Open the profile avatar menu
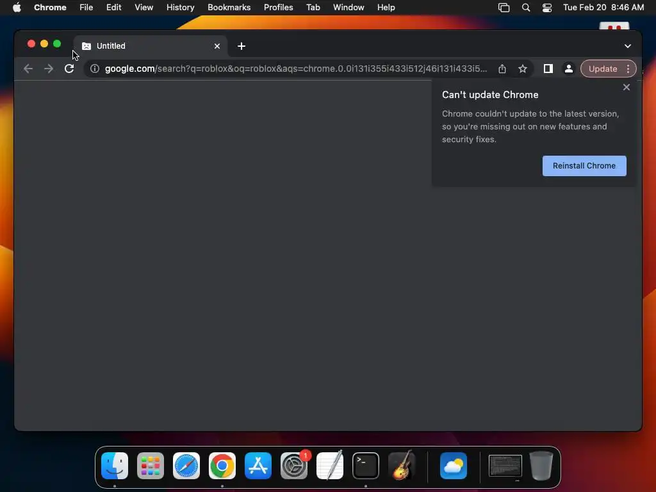This screenshot has width=656, height=492. 569,69
